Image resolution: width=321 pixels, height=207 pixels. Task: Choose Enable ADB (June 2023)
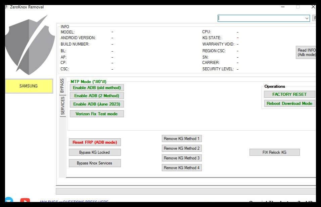coord(97,104)
